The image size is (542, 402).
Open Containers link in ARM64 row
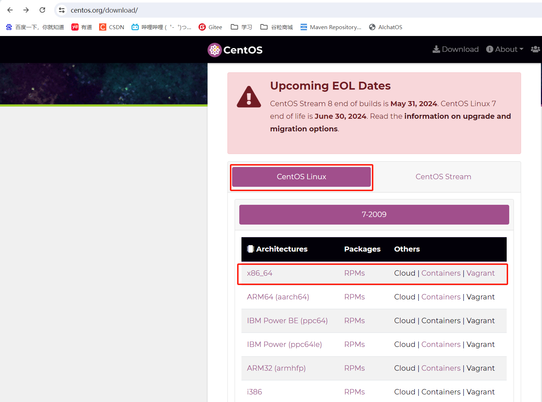click(441, 297)
